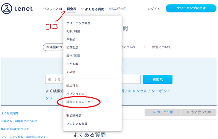Select 着物/浴衣 menu entry
Image resolution: width=218 pixels, height=139 pixels.
(73, 56)
